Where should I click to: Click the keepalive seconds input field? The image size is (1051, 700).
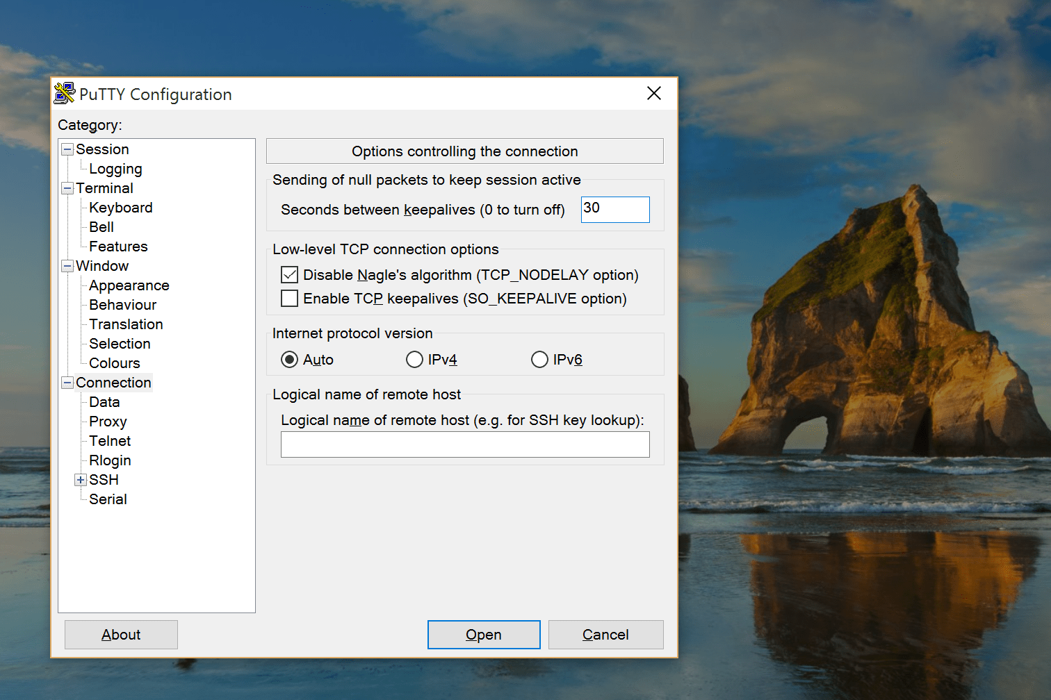click(x=614, y=209)
